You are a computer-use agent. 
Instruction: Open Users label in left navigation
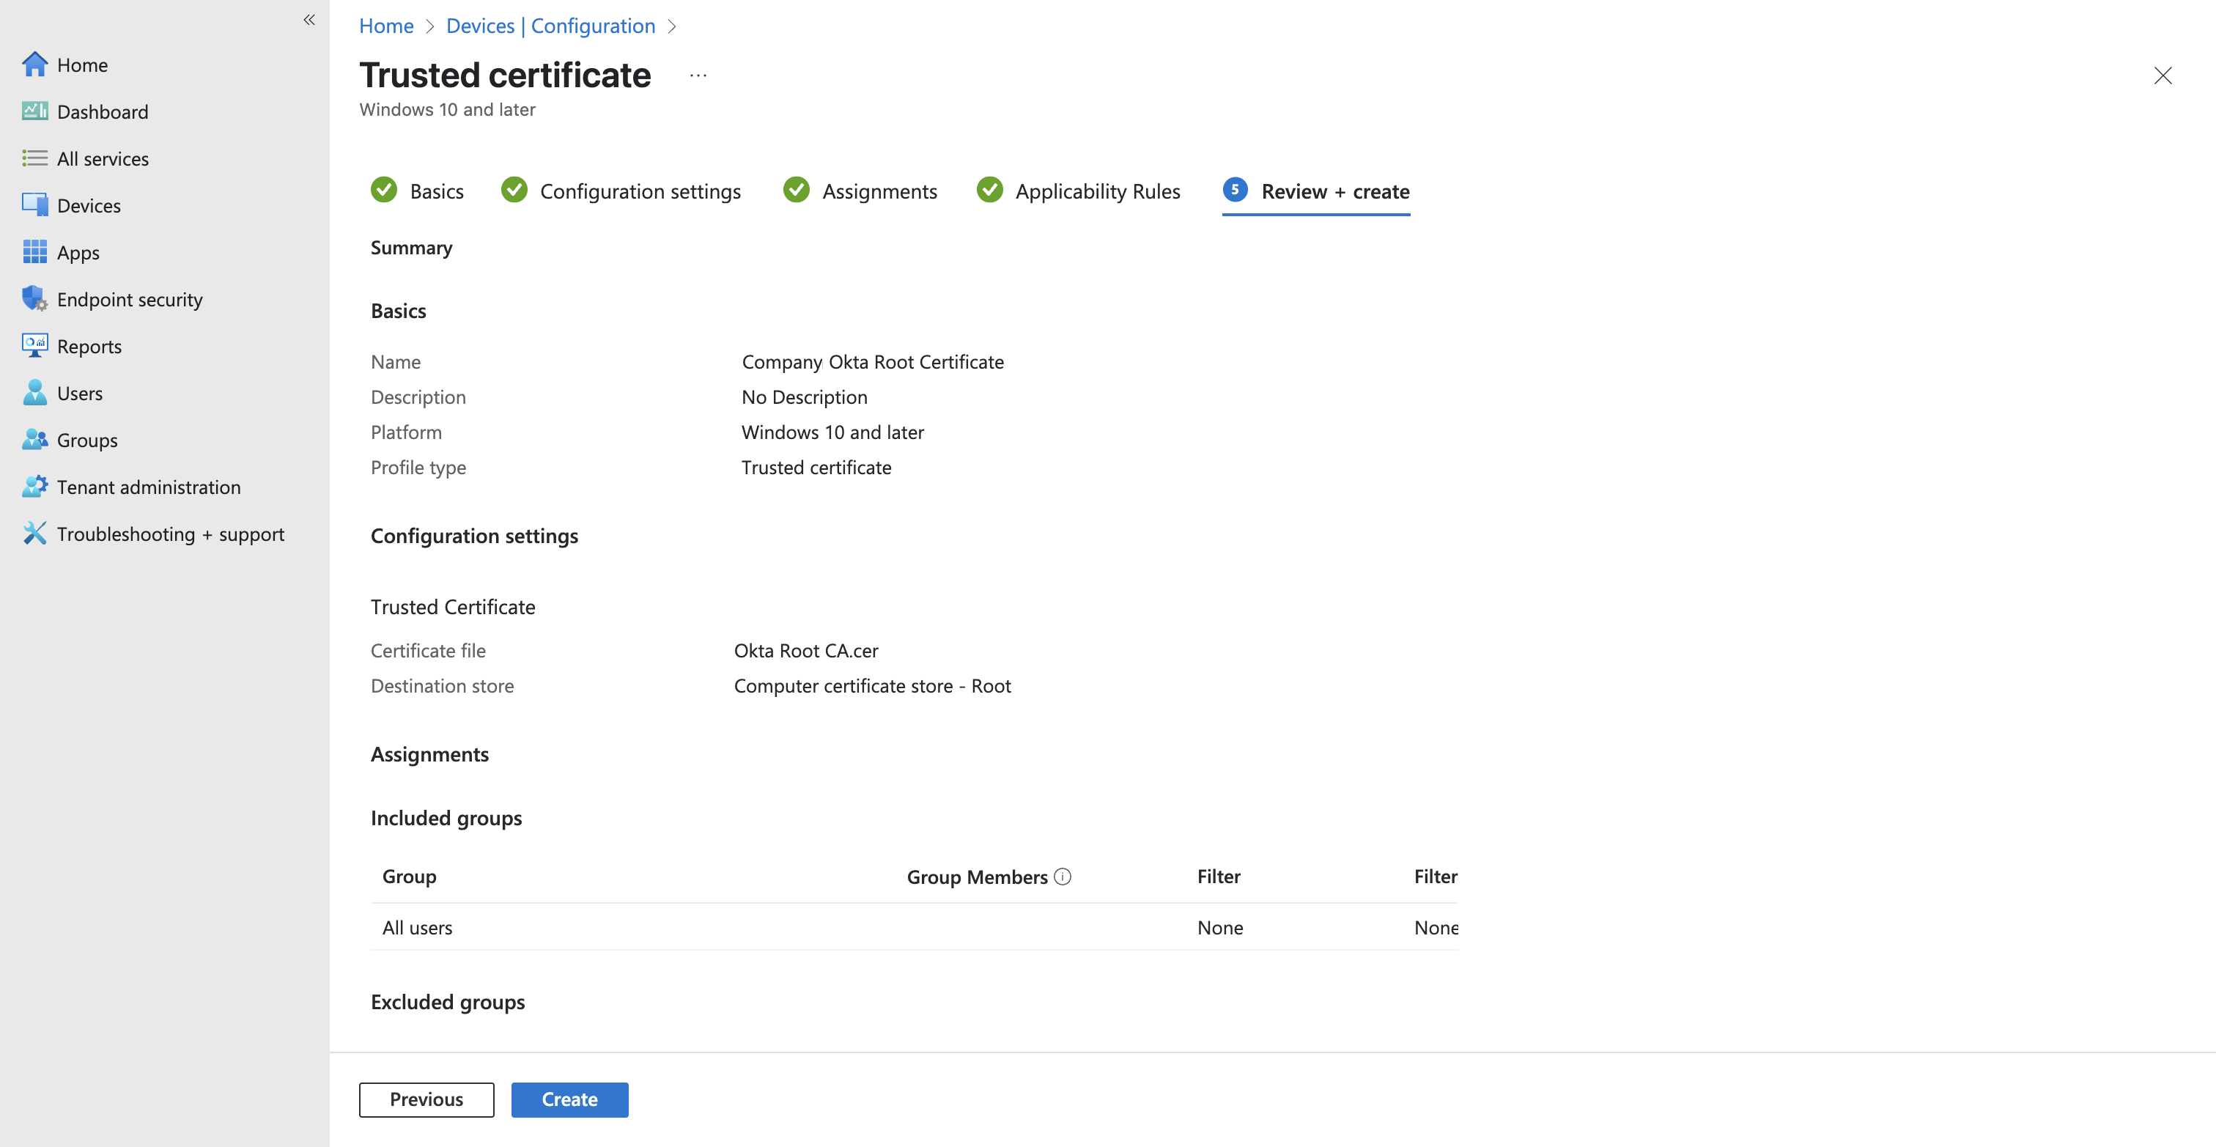80,394
